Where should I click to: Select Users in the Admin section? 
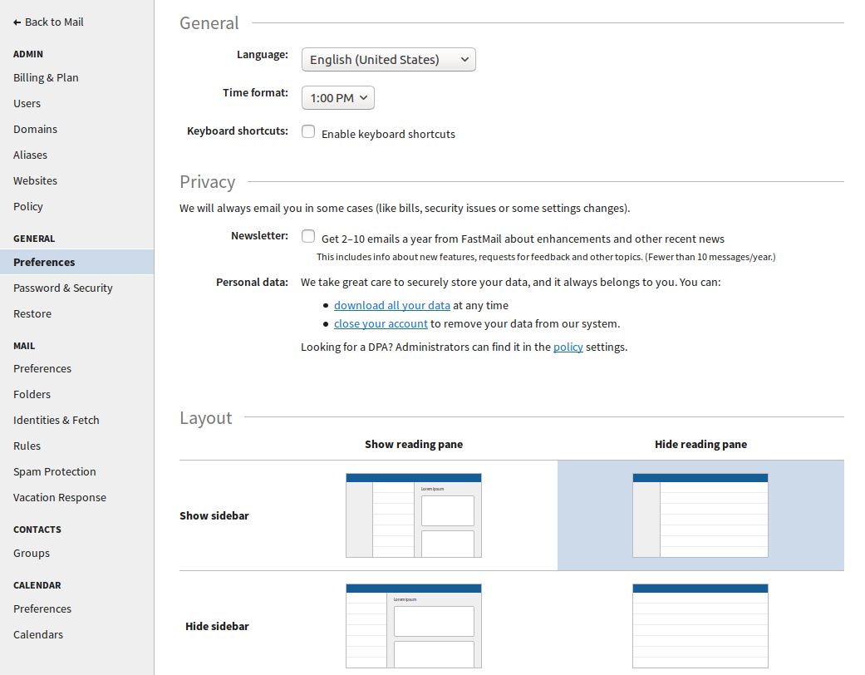[27, 103]
